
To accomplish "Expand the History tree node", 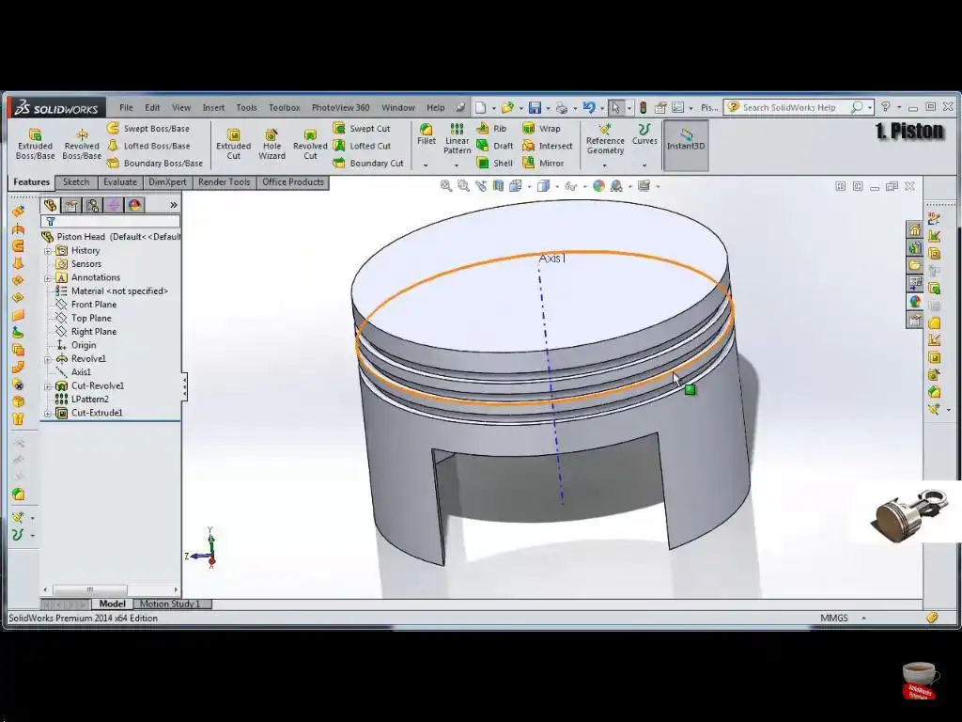I will coord(48,251).
